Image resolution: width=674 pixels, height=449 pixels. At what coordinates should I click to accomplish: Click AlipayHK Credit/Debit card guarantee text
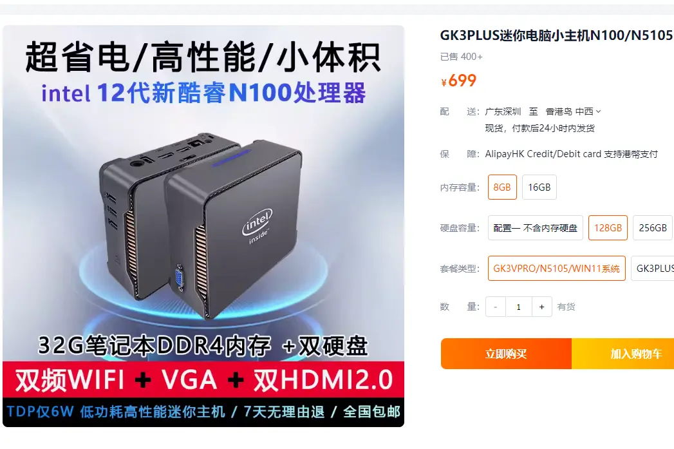[x=571, y=154]
